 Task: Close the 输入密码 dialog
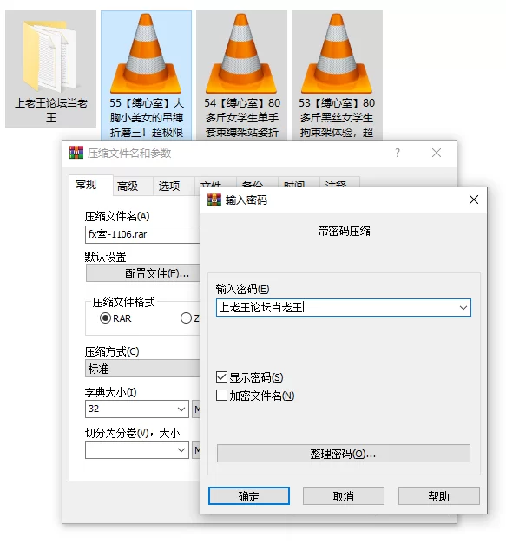coord(474,200)
